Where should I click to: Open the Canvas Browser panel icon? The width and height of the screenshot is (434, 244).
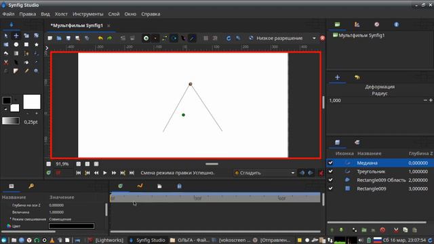[x=337, y=24]
